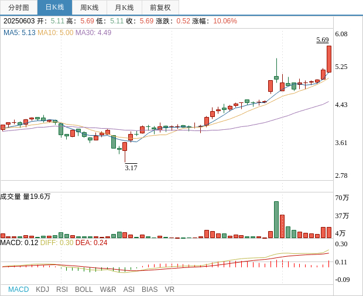Viewport: 363px width, 296px height.
Task: Click the MA5: 5.13 legend
Action: coord(19,33)
